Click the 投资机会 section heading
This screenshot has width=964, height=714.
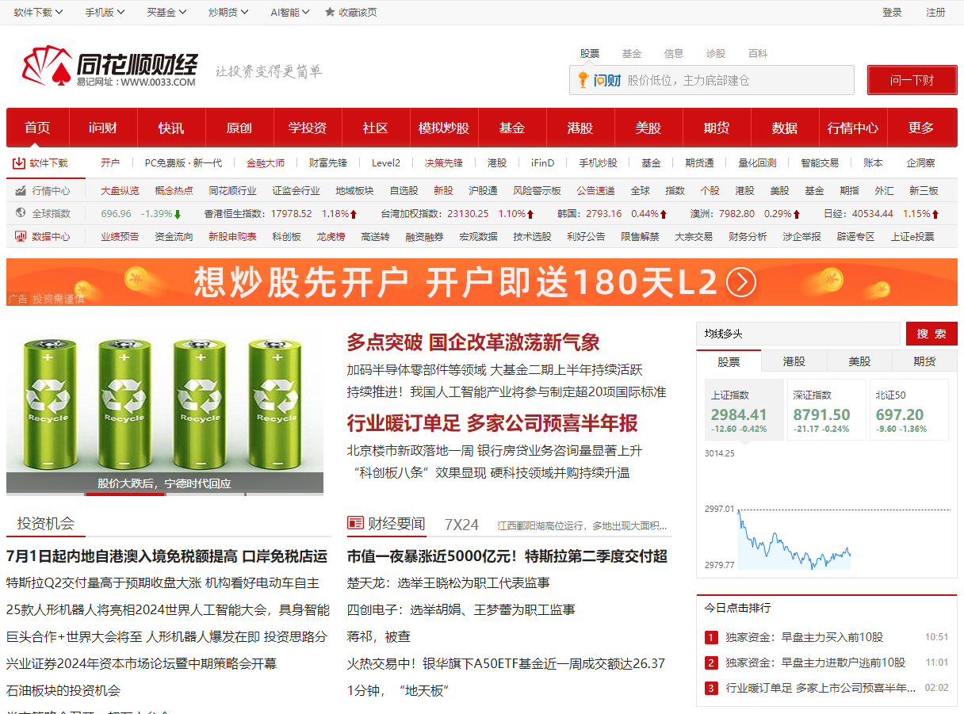pos(45,523)
